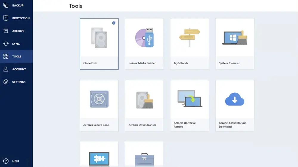
Task: Open the Sync menu label
Action: click(x=16, y=44)
